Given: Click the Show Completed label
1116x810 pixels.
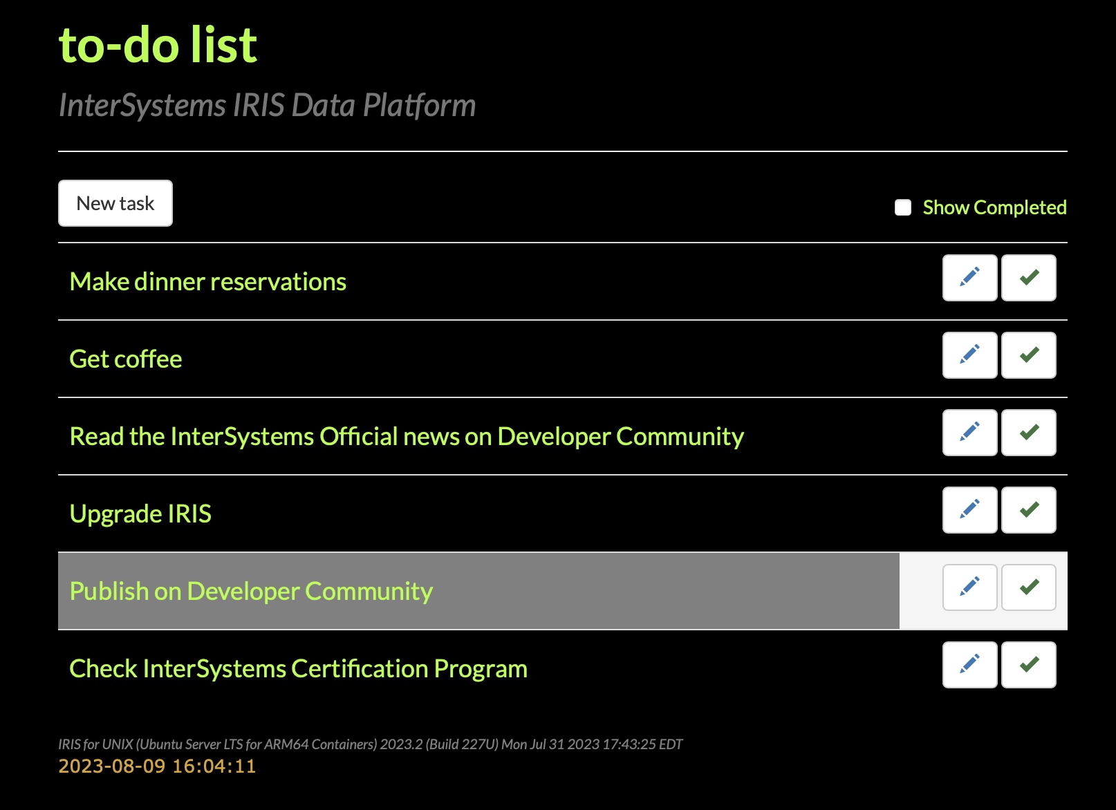Looking at the screenshot, I should [994, 207].
